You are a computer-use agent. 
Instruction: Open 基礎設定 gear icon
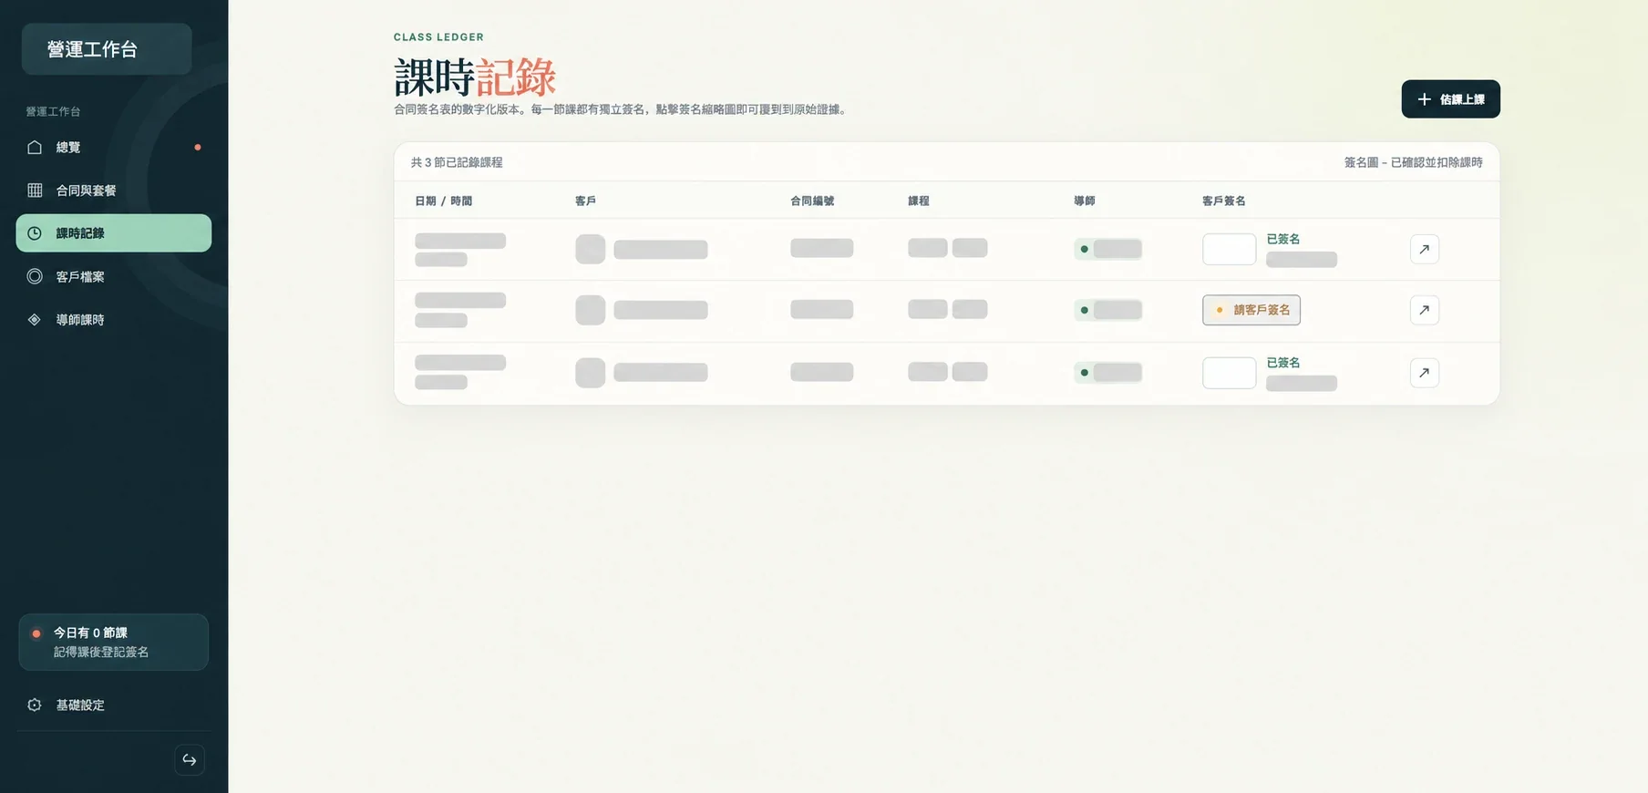click(x=35, y=705)
